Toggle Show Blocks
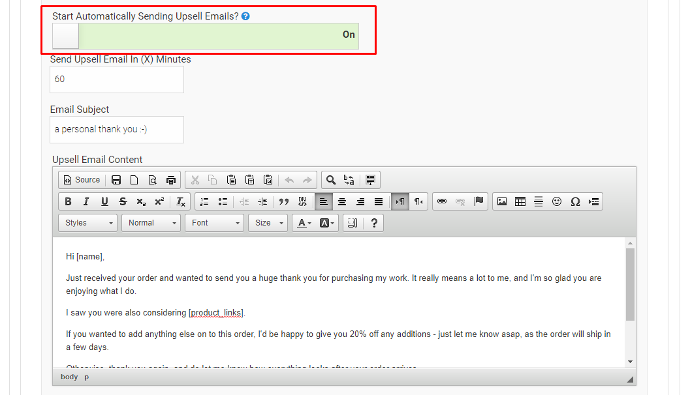The width and height of the screenshot is (690, 395). click(353, 223)
